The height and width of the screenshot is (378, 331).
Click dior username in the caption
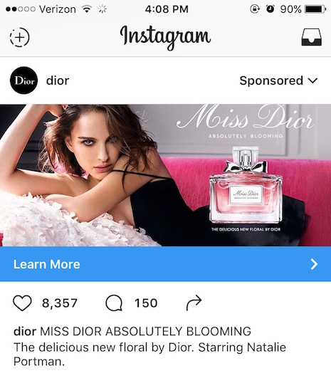point(25,331)
